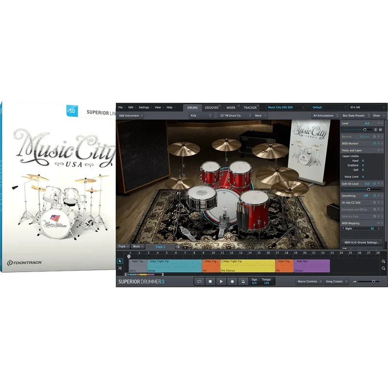This screenshot has width=388, height=388.
Task: Add a new track with plus button
Action: point(178,247)
